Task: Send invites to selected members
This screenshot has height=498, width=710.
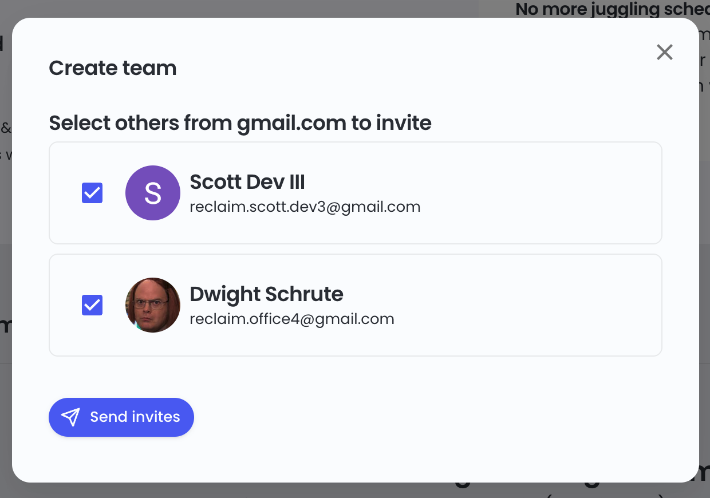Action: pos(121,417)
